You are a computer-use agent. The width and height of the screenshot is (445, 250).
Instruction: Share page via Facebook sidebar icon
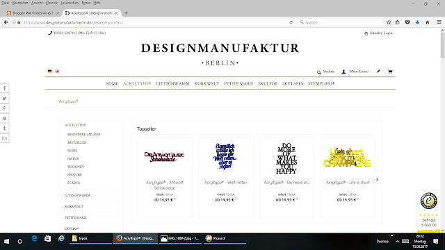pyautogui.click(x=4, y=88)
